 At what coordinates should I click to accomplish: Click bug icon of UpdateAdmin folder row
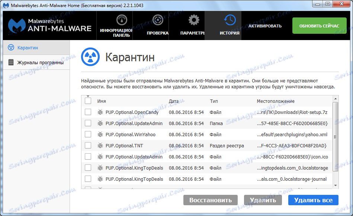pyautogui.click(x=100, y=123)
